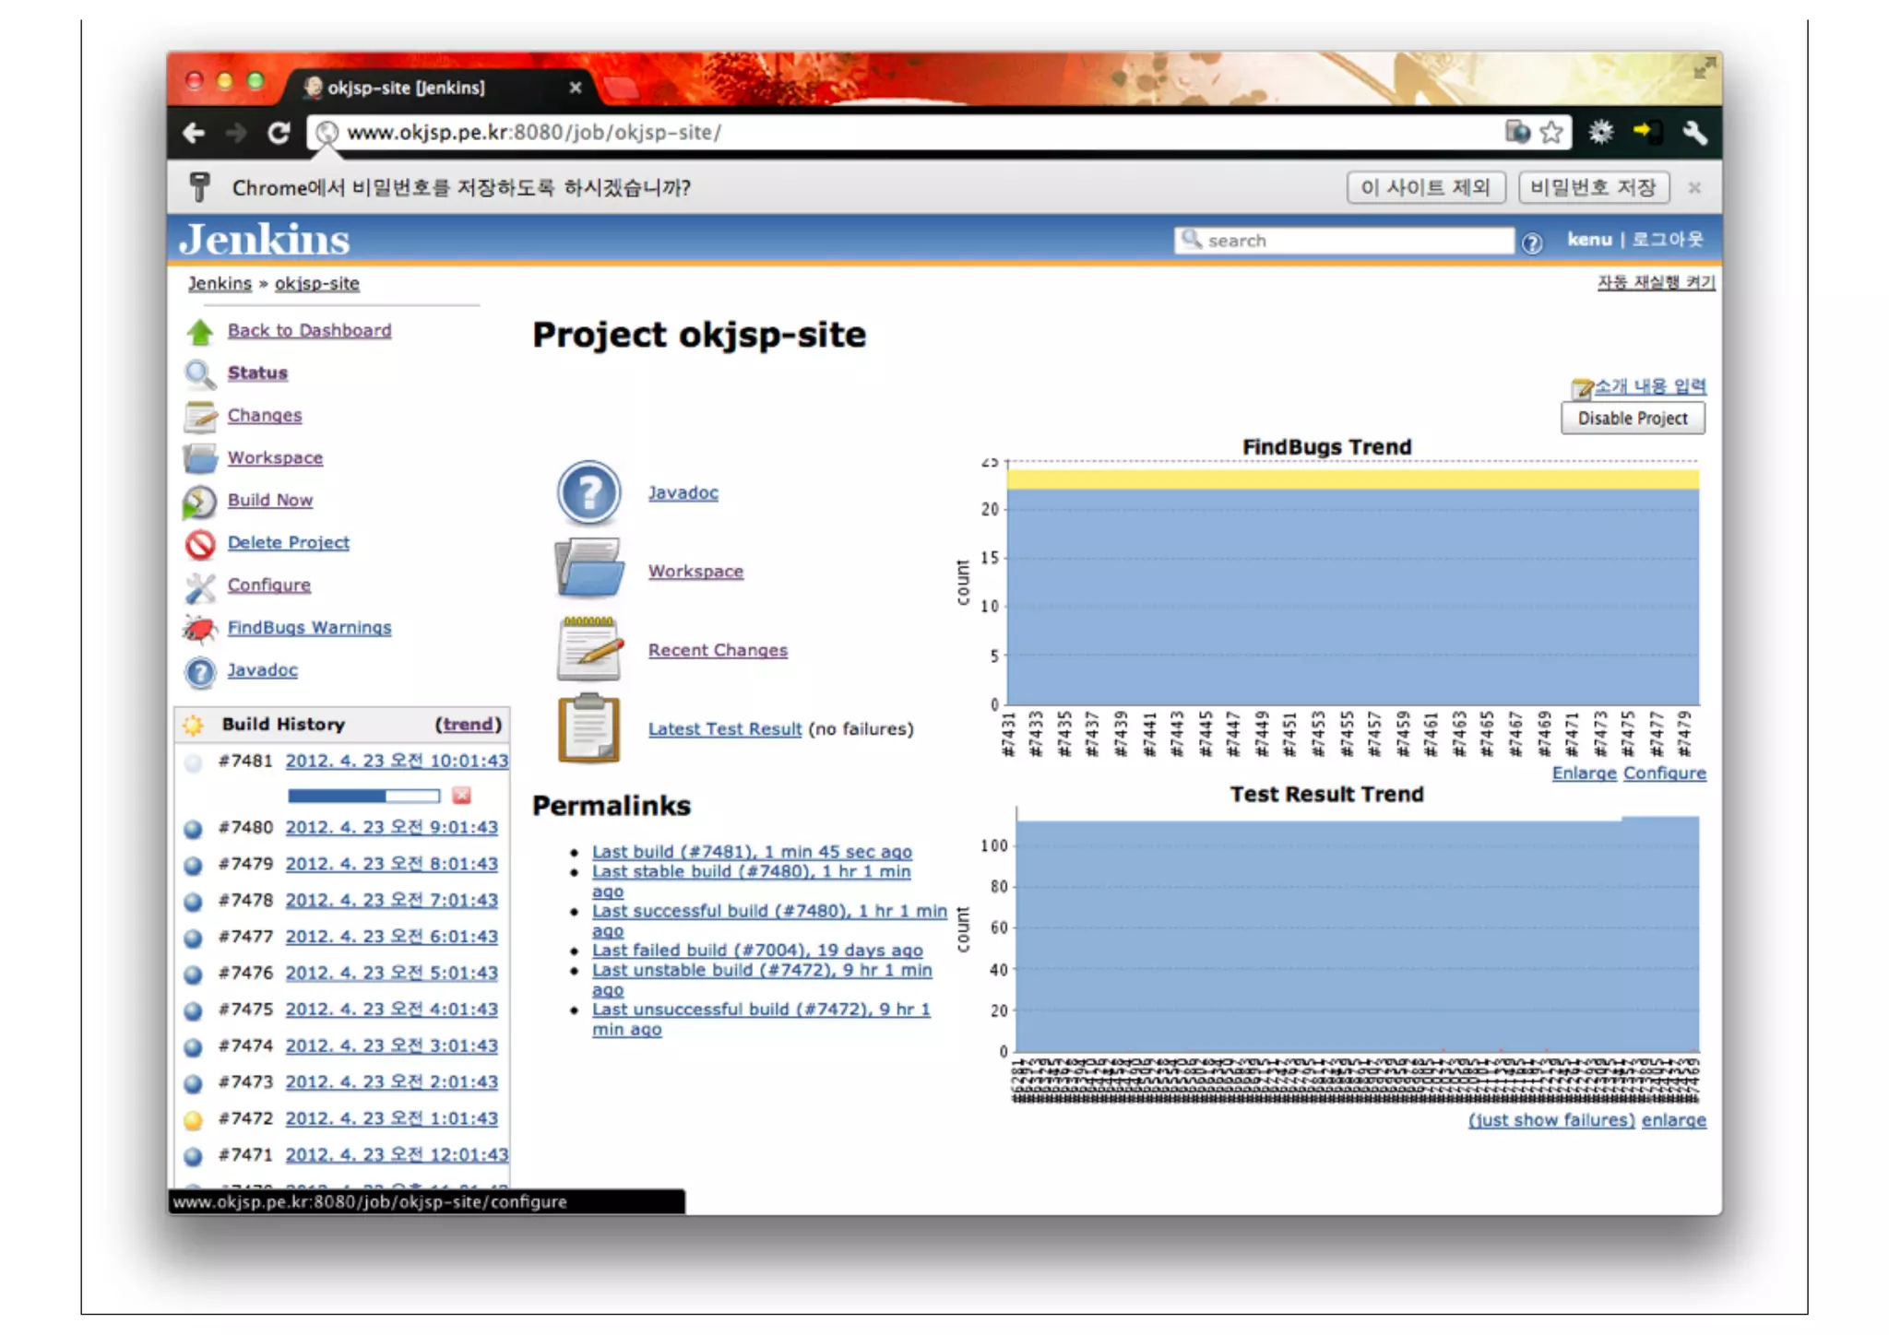Open the Recent Changes notepad icon
The image size is (1889, 1335).
pos(589,649)
